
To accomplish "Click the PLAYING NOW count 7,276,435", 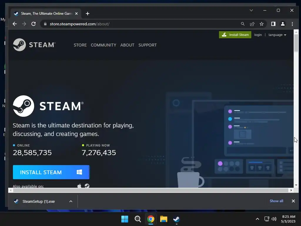I will tap(99, 153).
